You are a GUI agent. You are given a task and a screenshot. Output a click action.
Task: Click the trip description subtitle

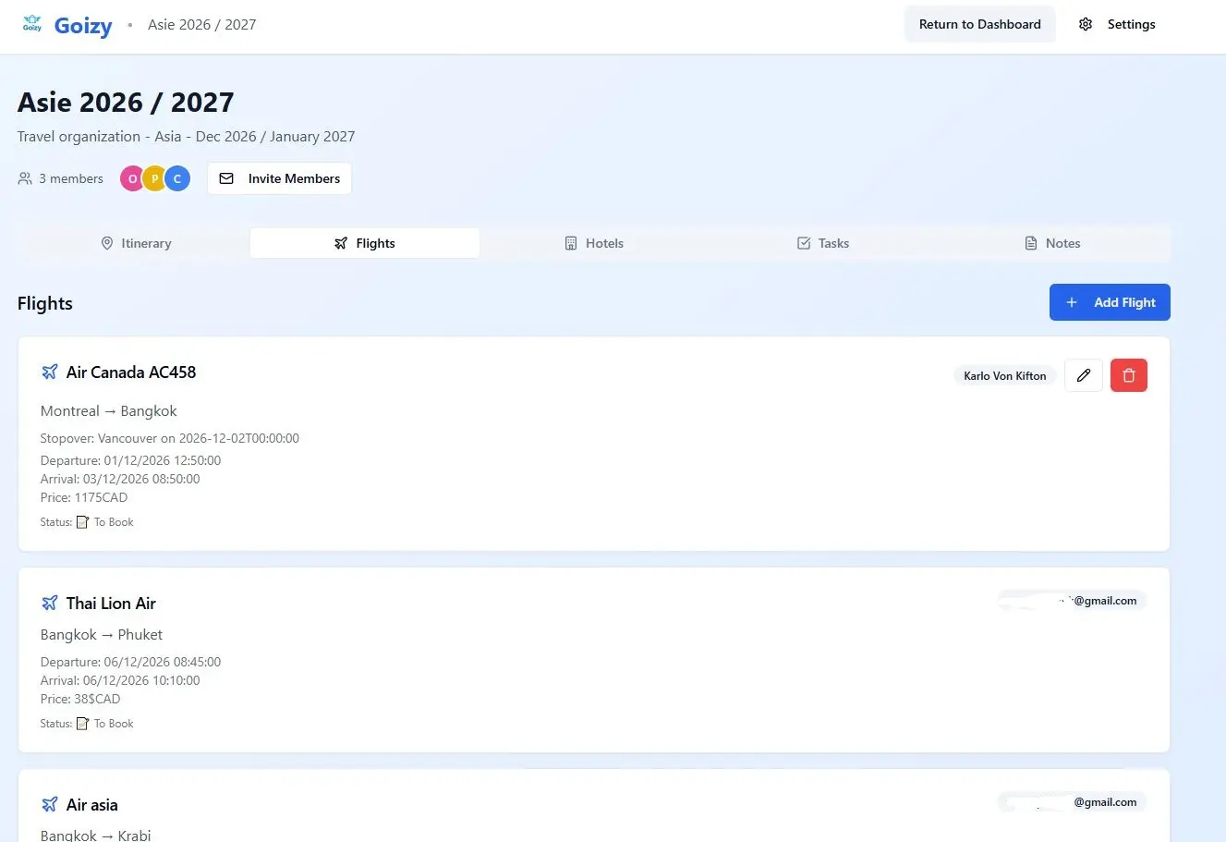tap(186, 137)
